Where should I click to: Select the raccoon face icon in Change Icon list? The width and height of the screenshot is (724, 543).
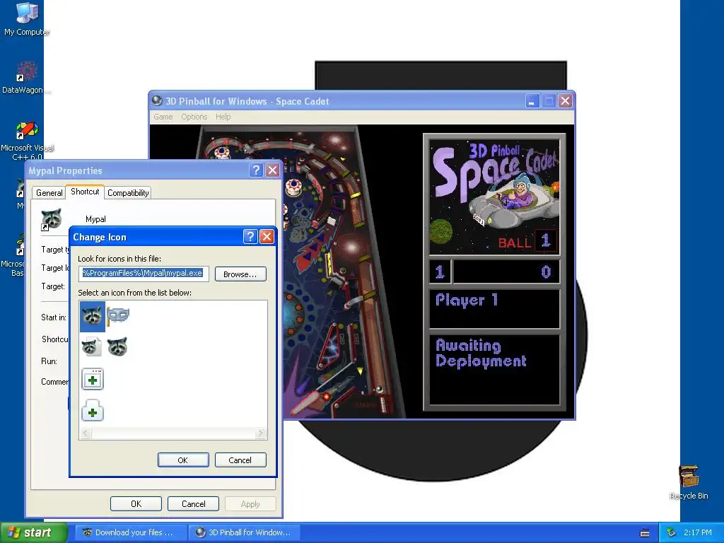[93, 316]
